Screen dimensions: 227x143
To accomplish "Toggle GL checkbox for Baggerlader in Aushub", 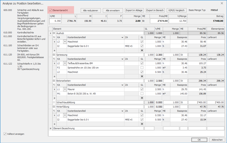I will pos(142,46).
